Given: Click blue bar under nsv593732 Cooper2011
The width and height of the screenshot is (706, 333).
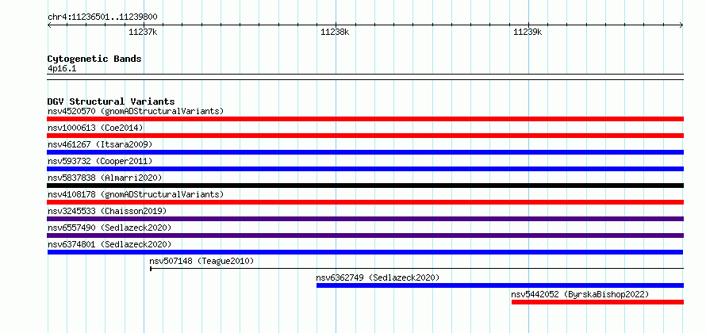Looking at the screenshot, I should [x=365, y=169].
